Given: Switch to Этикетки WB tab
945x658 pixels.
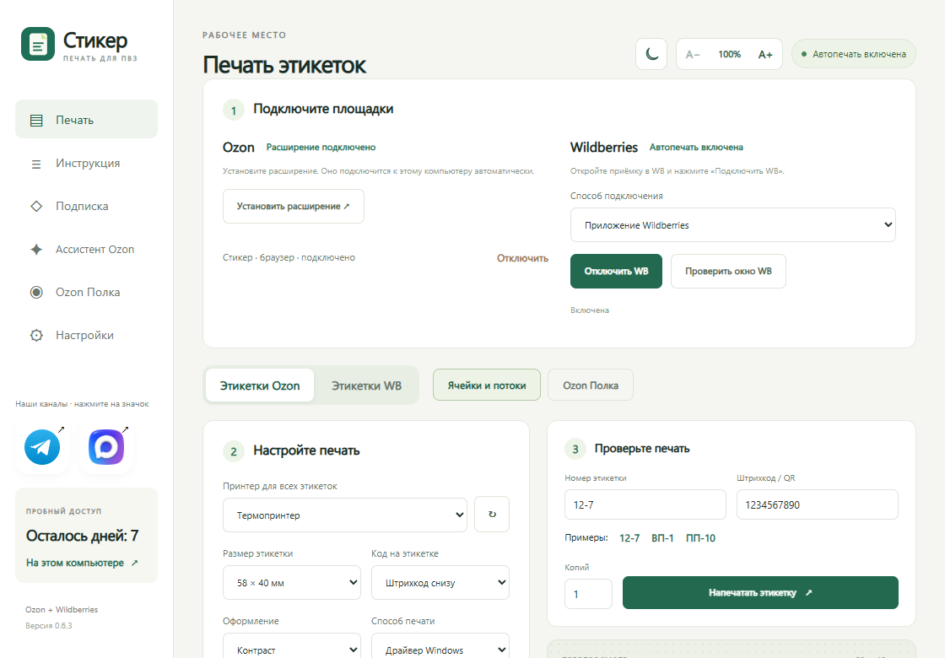Looking at the screenshot, I should 366,386.
